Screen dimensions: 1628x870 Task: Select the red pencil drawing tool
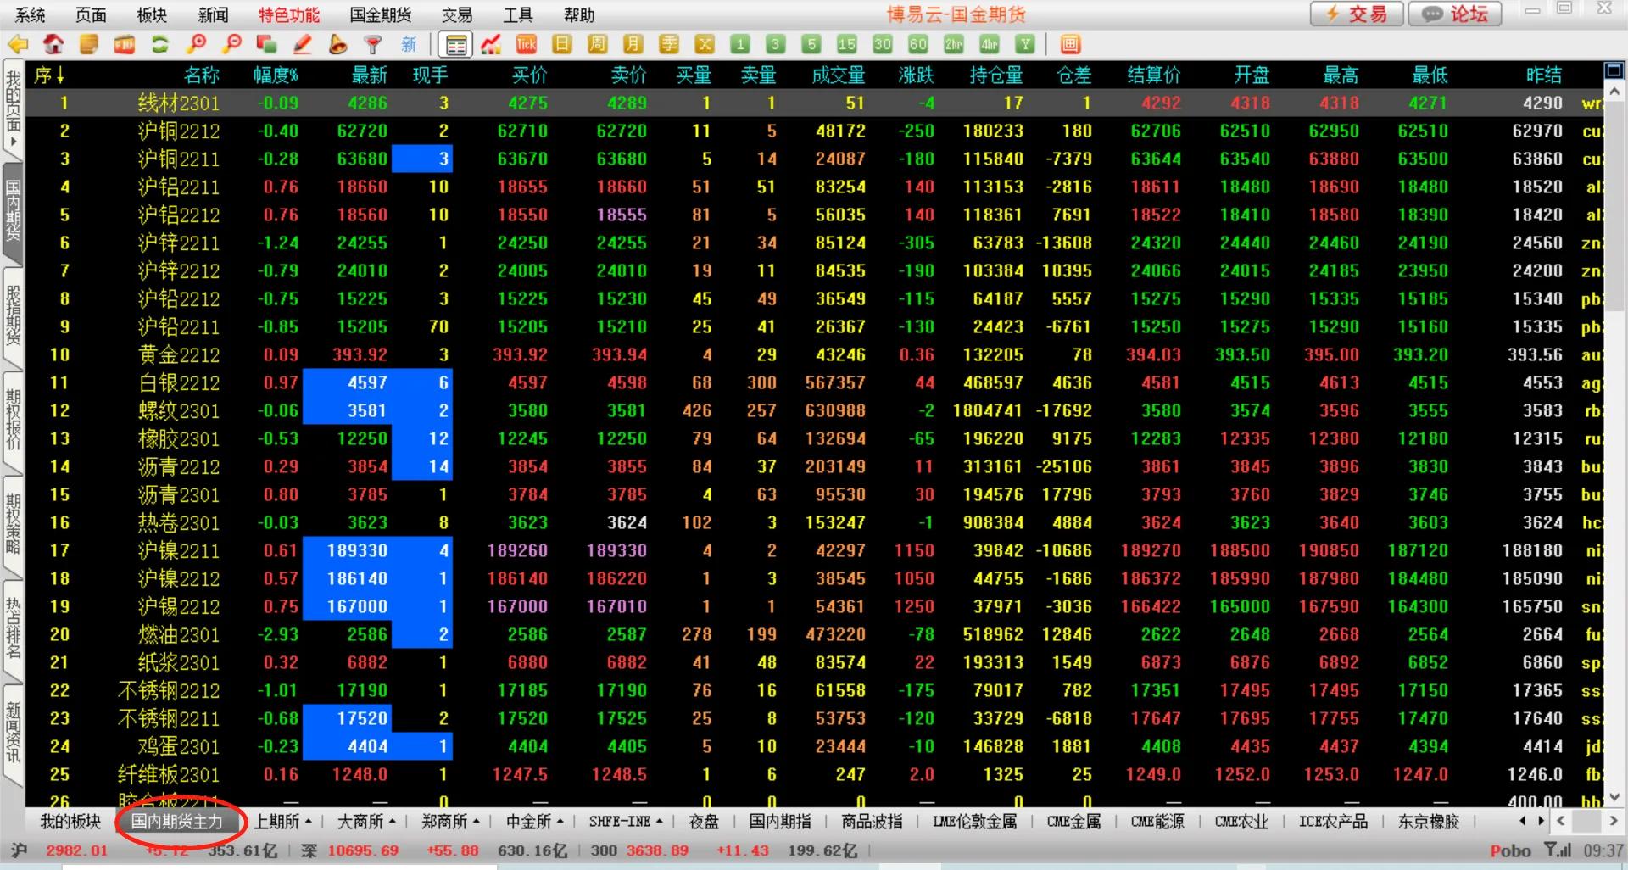pos(302,45)
